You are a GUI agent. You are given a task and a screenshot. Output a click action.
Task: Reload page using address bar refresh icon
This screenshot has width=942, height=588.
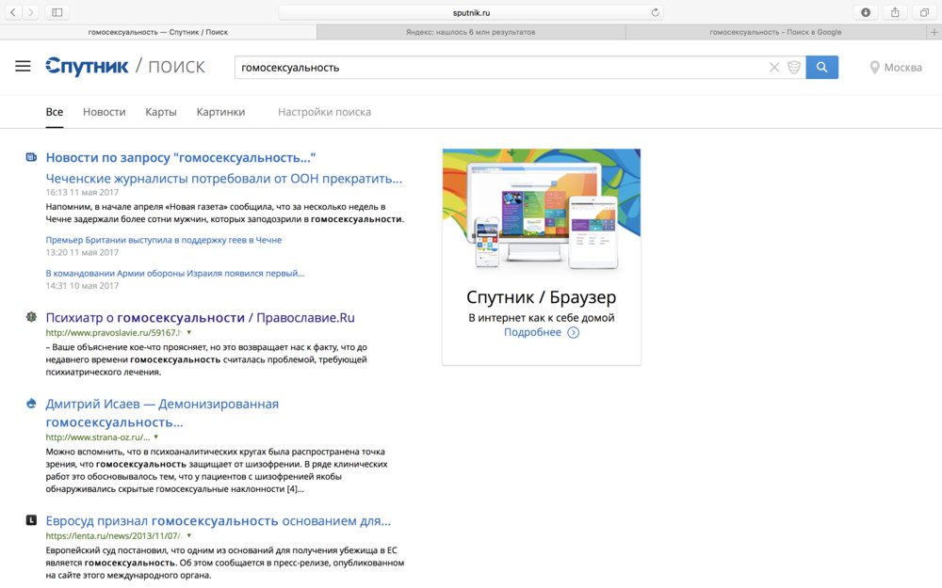[655, 12]
